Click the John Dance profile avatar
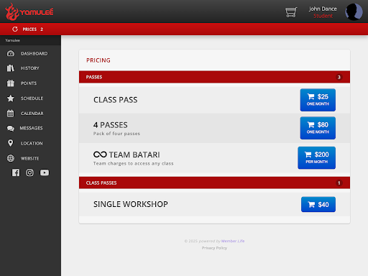The height and width of the screenshot is (276, 368). coord(354,11)
